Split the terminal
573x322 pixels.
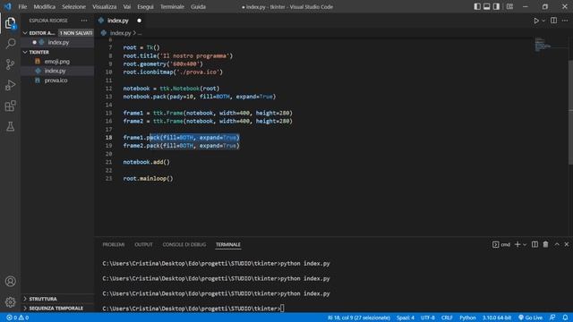pyautogui.click(x=535, y=244)
